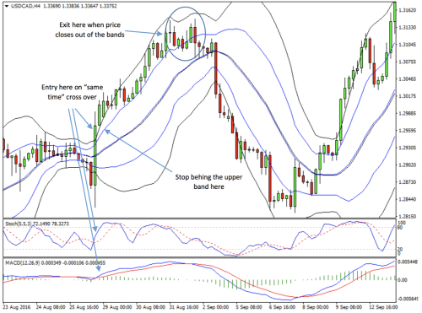Click the "Stop behing the upper band" label
Image resolution: width=422 pixels, height=313 pixels.
208,181
